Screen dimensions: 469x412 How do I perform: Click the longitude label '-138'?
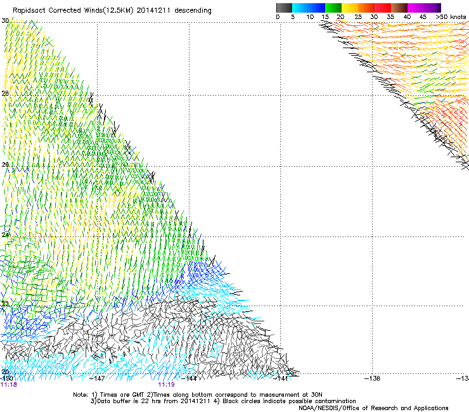[373, 378]
